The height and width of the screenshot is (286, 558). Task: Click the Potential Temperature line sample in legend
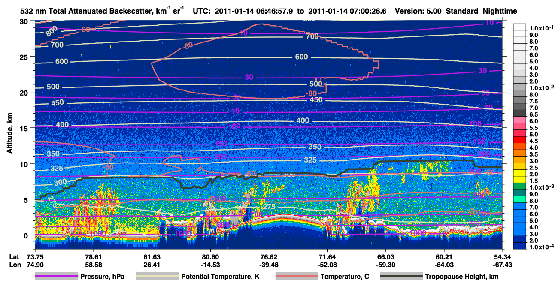coord(157,277)
